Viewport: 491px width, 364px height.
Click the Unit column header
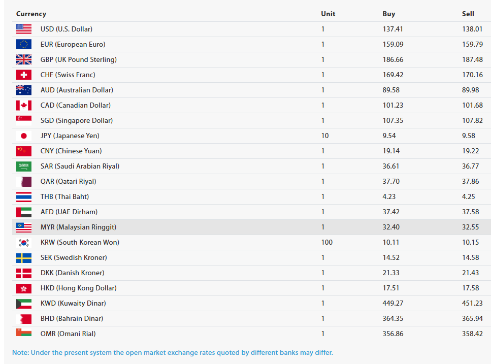tap(328, 14)
